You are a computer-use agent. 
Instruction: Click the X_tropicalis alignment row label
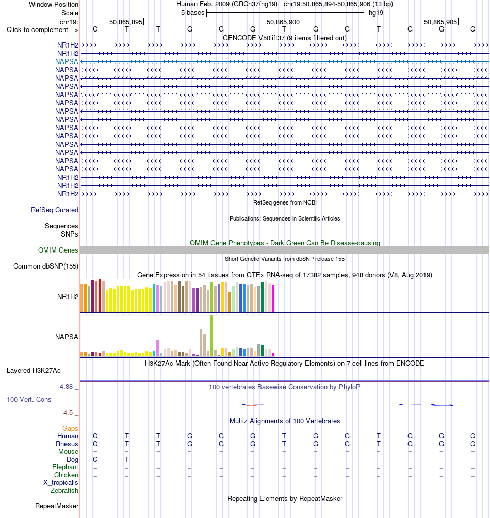point(61,483)
